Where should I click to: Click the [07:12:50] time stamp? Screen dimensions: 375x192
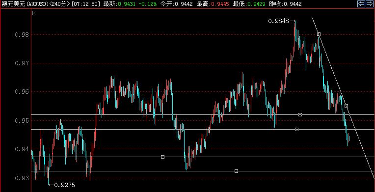(86, 4)
